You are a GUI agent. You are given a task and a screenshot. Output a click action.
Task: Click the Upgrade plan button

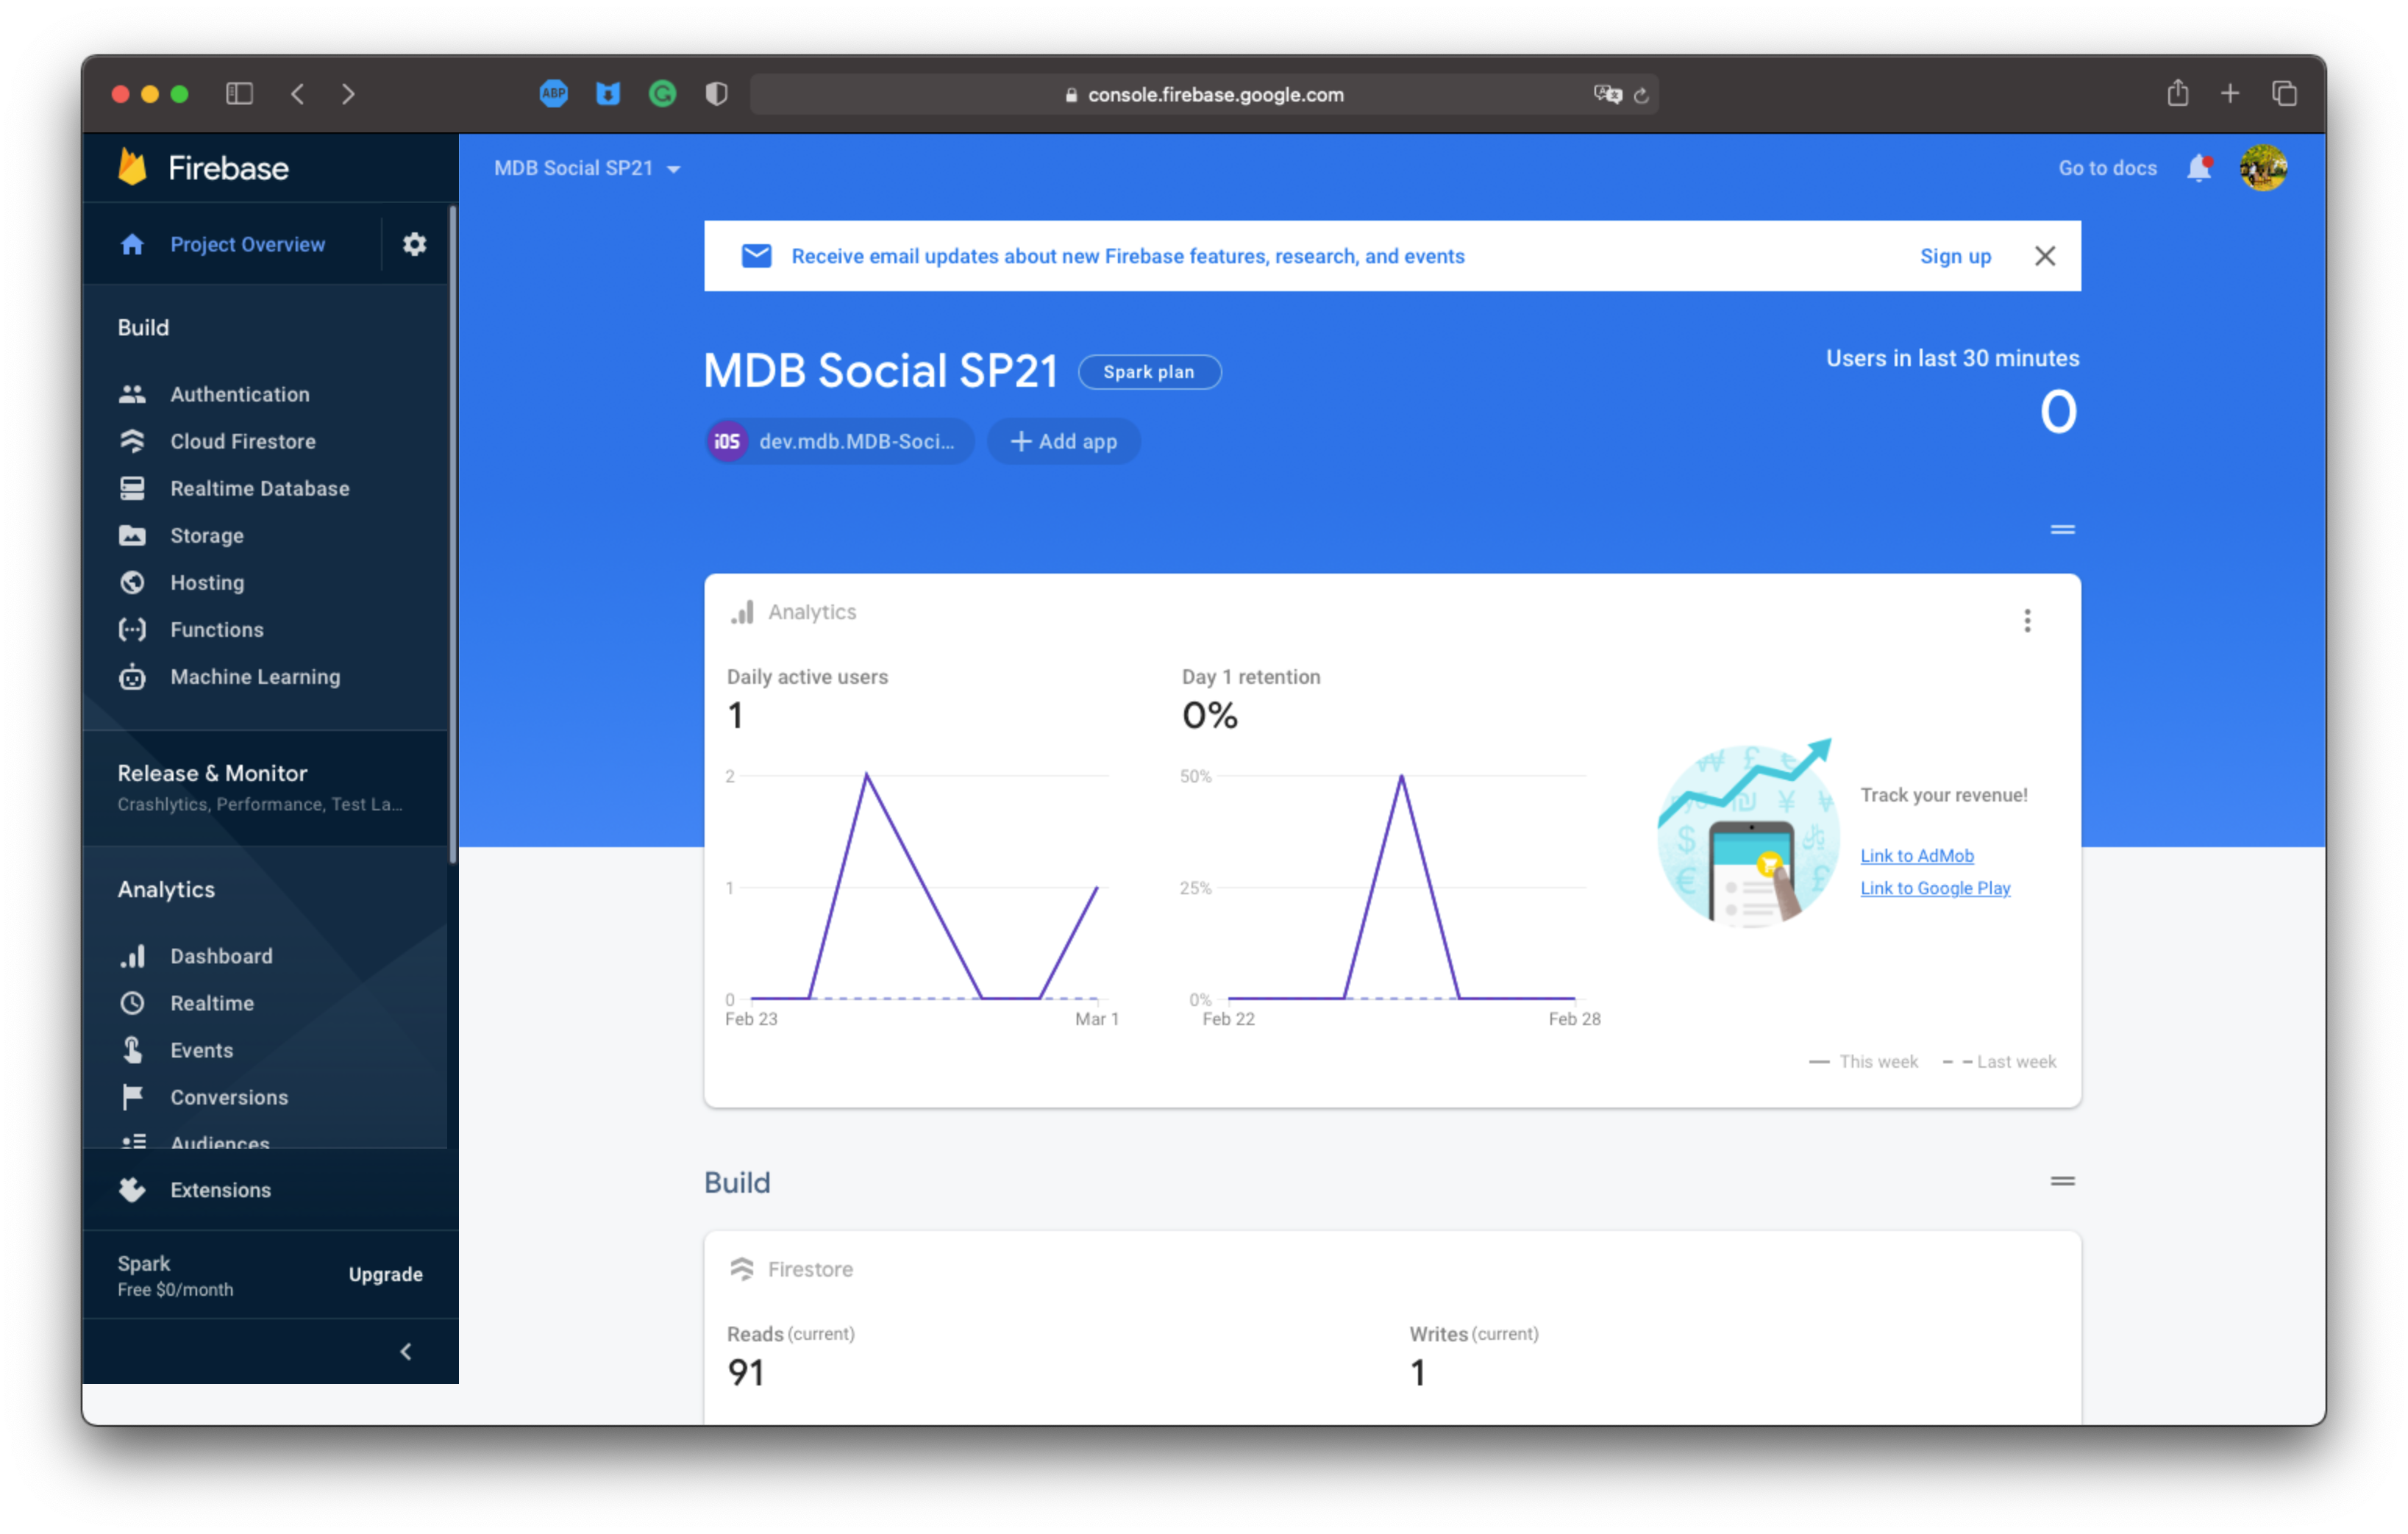pyautogui.click(x=386, y=1274)
